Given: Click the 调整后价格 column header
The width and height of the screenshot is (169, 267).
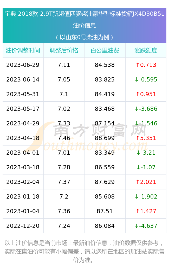Looking at the screenshot, I should (x=64, y=50).
